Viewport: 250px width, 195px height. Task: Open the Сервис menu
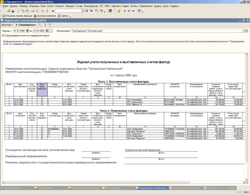pos(158,6)
